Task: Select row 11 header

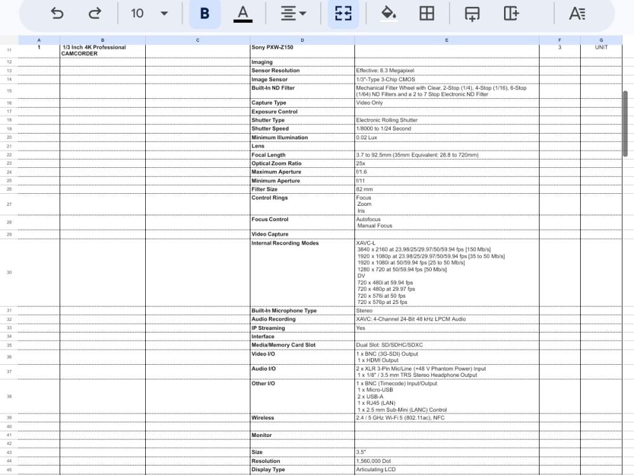Action: (x=9, y=51)
